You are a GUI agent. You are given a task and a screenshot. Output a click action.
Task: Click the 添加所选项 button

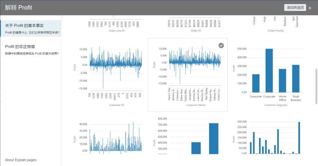coord(295,8)
